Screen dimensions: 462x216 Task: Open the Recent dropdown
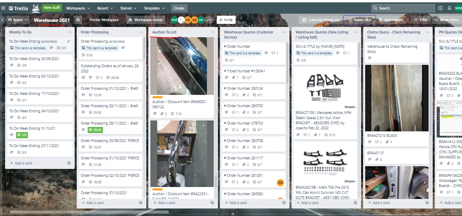tap(105, 8)
